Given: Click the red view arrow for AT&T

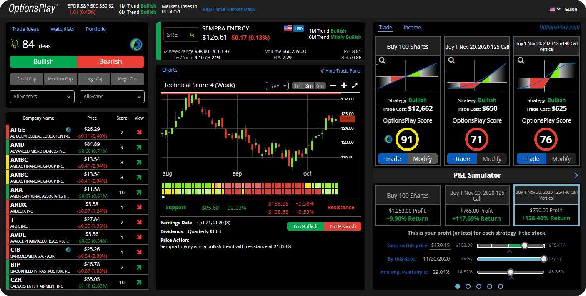Looking at the screenshot, I should [x=139, y=223].
